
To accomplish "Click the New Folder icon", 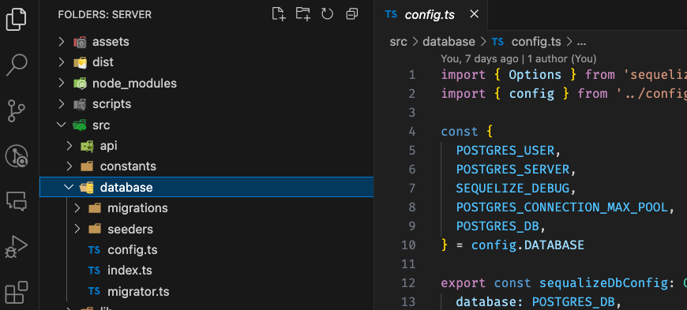I will [302, 14].
